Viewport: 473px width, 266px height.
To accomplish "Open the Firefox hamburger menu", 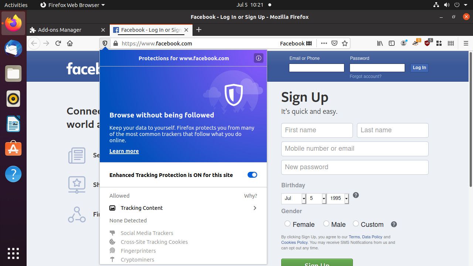I will [x=466, y=43].
